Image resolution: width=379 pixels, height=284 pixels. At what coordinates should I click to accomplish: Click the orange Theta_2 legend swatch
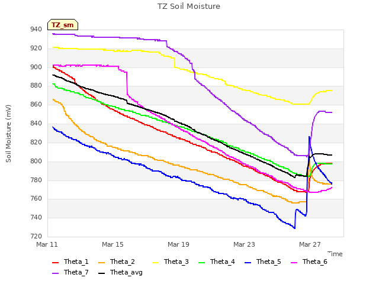102,263
